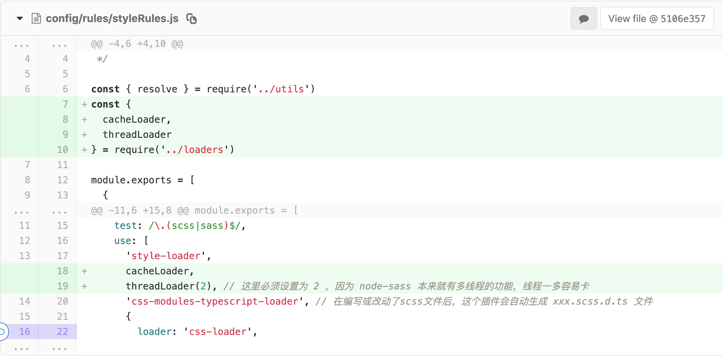Select highlighted new line number 22
The width and height of the screenshot is (723, 357).
(x=62, y=331)
